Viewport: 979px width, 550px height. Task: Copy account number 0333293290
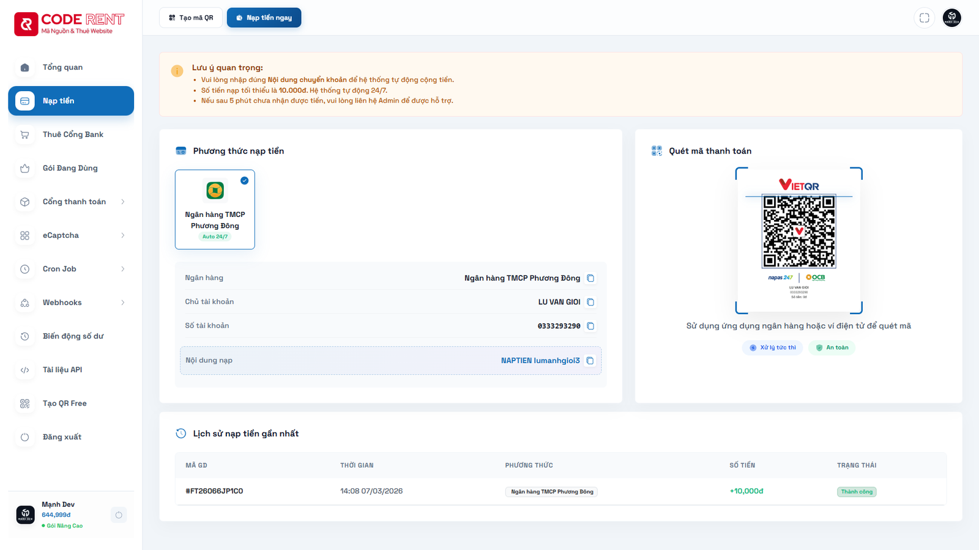coord(590,326)
